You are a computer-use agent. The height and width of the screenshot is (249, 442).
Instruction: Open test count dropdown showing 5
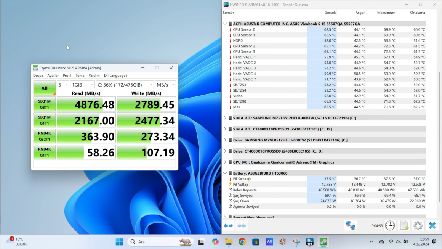pyautogui.click(x=63, y=85)
